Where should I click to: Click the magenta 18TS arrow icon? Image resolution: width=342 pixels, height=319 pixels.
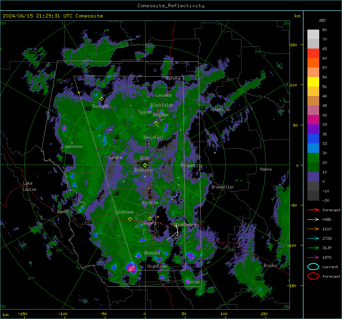pyautogui.click(x=313, y=258)
